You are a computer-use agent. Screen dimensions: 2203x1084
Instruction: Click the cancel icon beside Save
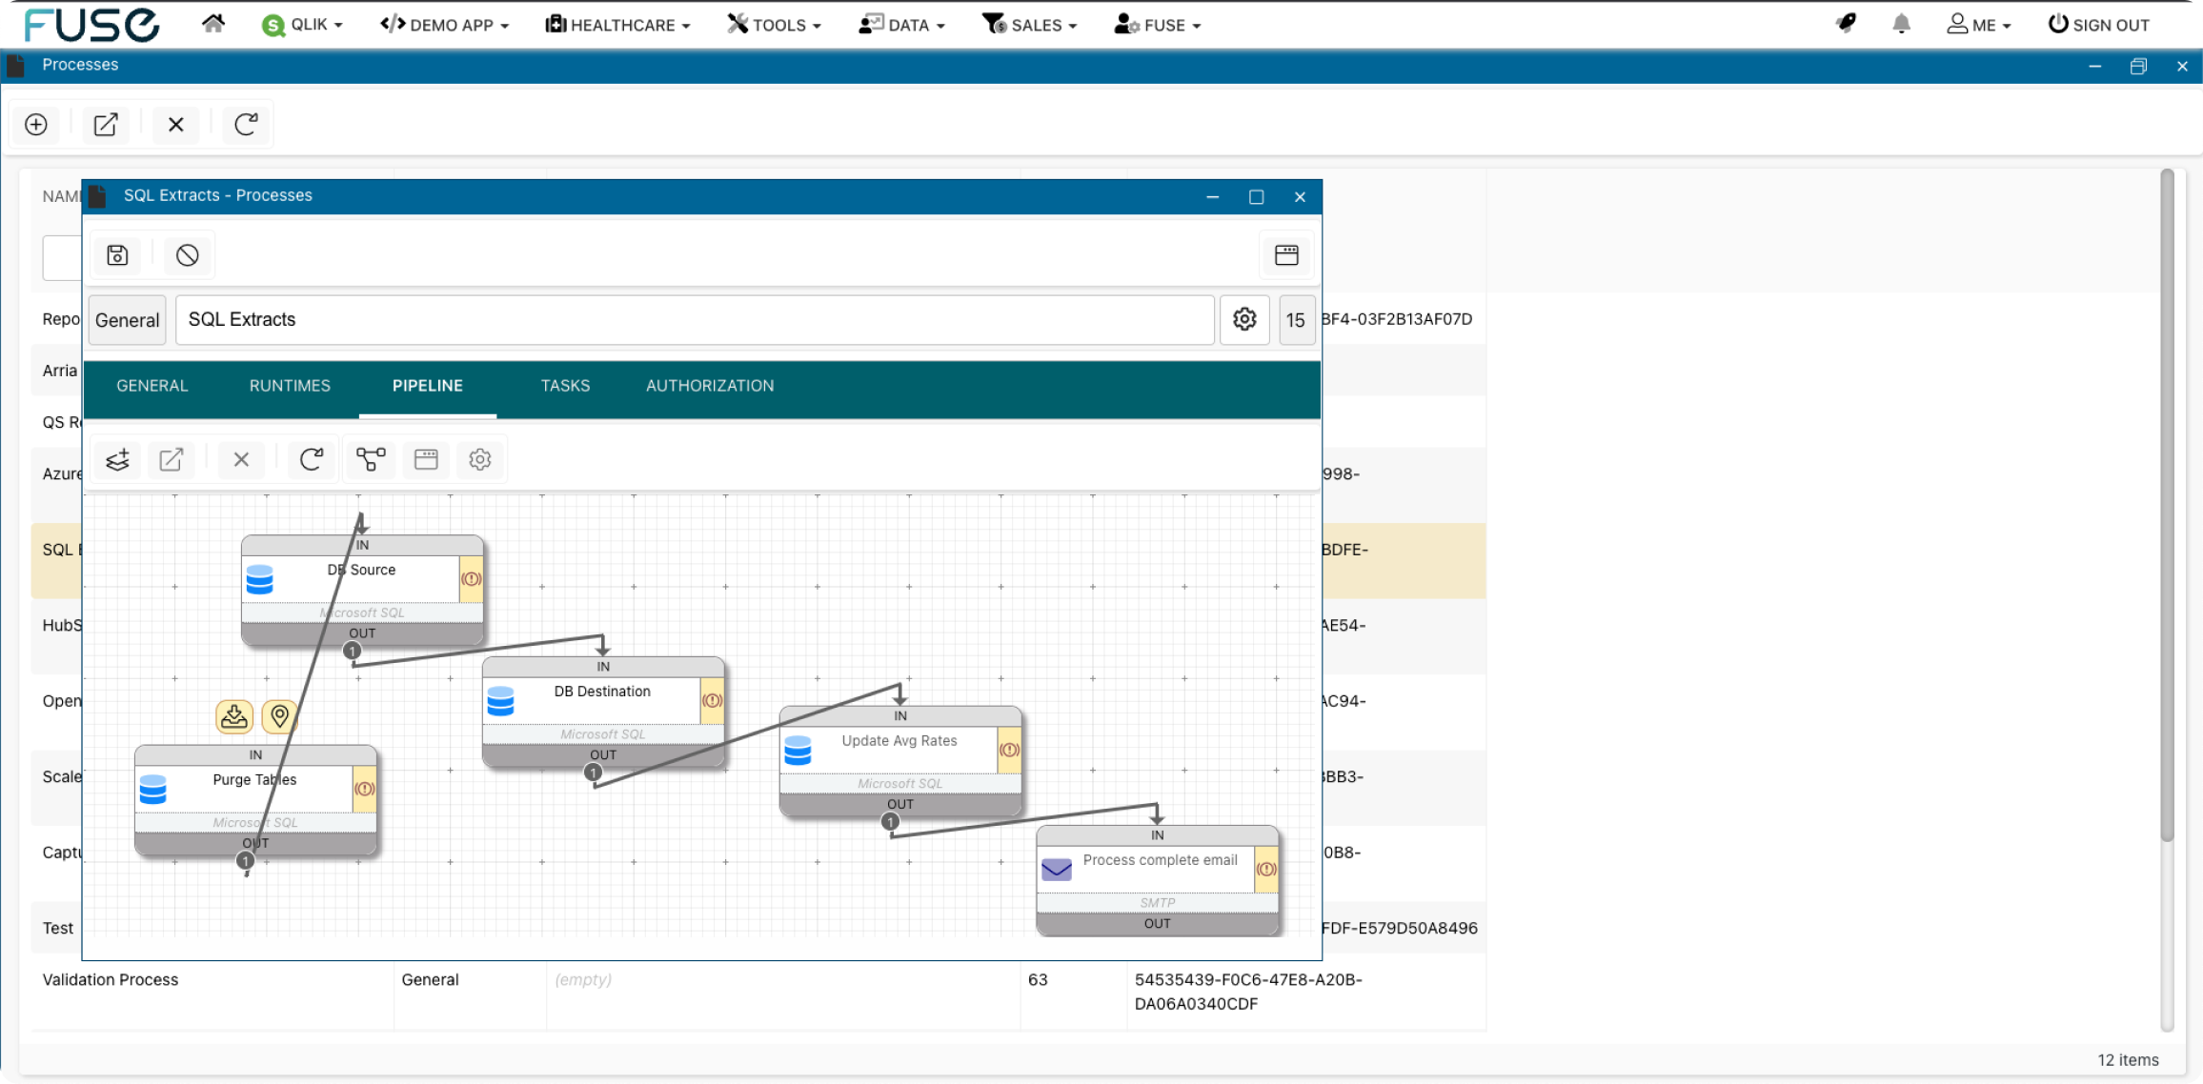188,255
